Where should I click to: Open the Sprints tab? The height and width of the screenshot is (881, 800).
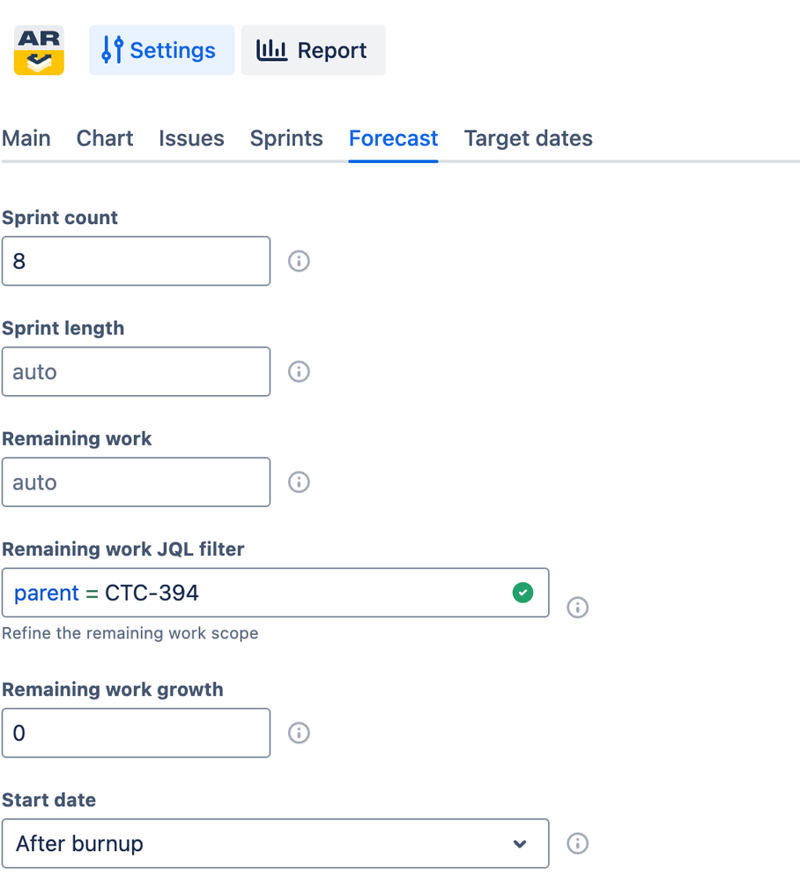click(285, 138)
